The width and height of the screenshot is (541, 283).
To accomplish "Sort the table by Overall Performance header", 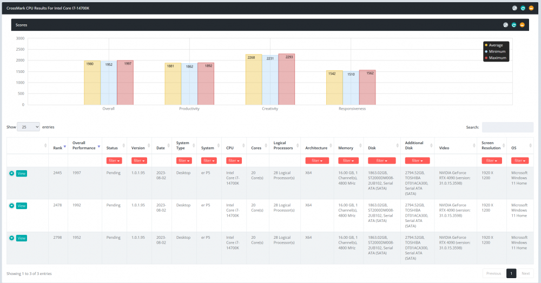I will 85,146.
